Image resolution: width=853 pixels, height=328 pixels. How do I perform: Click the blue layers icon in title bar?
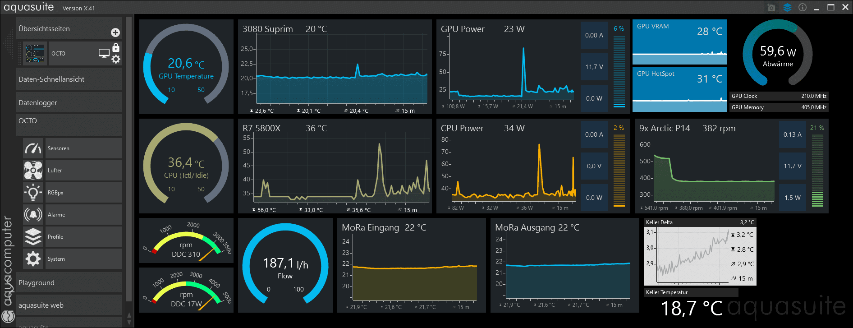(787, 8)
